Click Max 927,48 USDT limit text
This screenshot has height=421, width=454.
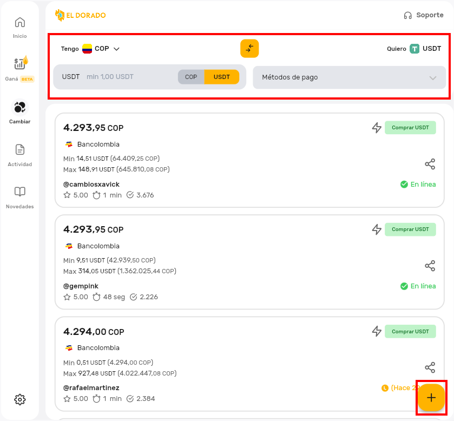click(x=120, y=373)
